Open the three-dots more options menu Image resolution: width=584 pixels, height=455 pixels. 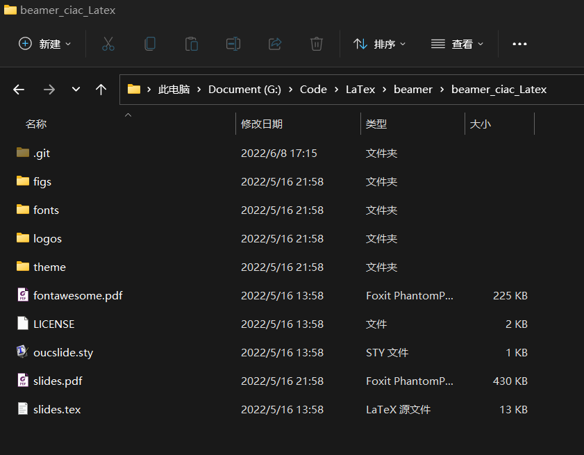[x=519, y=44]
